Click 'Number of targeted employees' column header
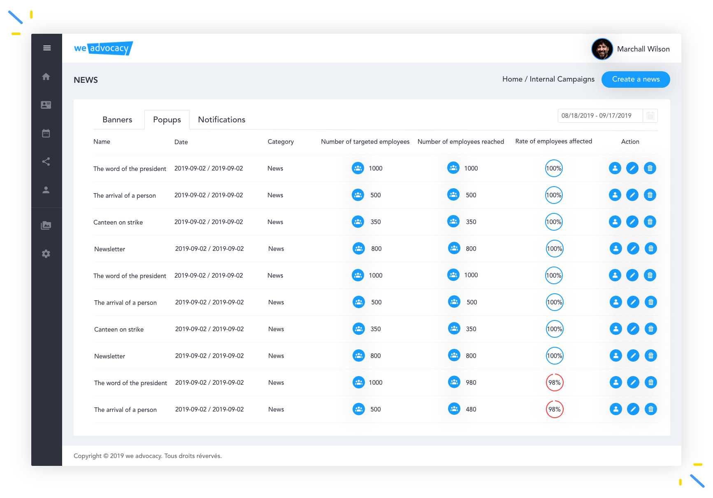The height and width of the screenshot is (498, 713). point(365,142)
